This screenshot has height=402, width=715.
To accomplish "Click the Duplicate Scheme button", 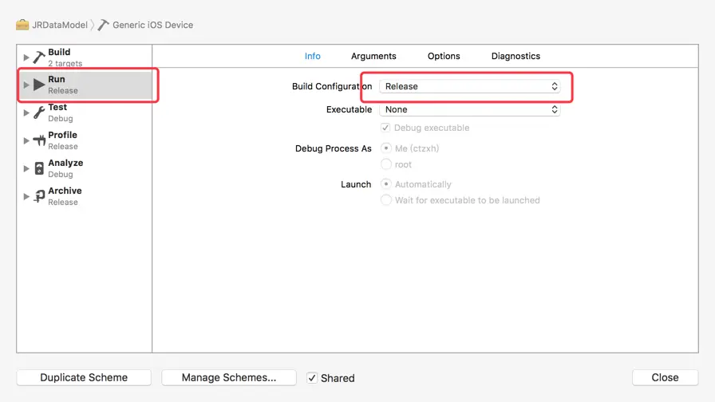I will [x=84, y=377].
